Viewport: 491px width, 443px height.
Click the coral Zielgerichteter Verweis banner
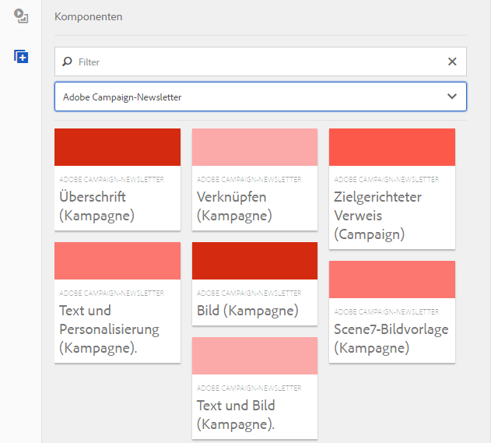pos(391,147)
